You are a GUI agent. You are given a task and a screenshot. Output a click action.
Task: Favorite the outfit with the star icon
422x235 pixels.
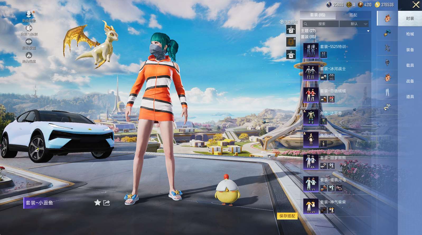(97, 203)
